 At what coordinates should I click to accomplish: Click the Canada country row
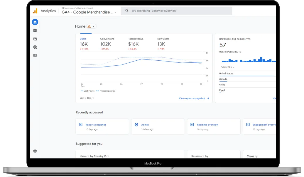[x=248, y=79]
